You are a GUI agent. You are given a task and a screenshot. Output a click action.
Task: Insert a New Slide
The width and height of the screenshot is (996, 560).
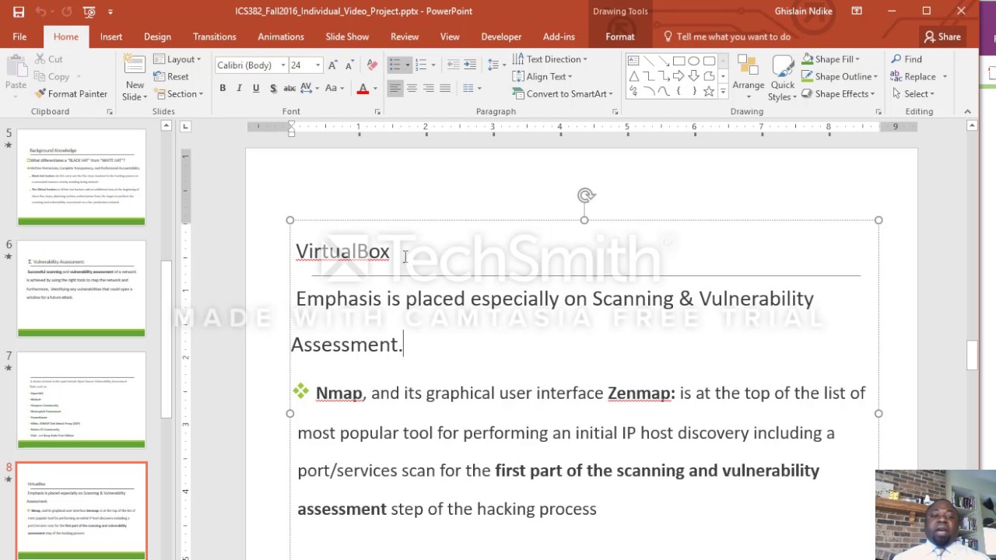click(135, 78)
